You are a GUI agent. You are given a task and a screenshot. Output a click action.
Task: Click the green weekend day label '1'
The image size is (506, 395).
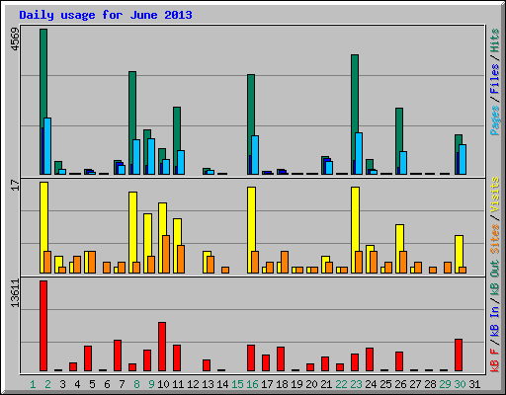(33, 384)
